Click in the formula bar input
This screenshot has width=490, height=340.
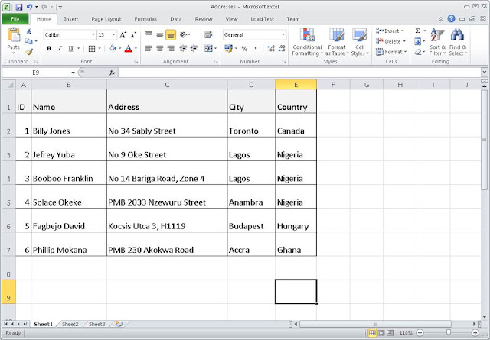click(x=299, y=73)
